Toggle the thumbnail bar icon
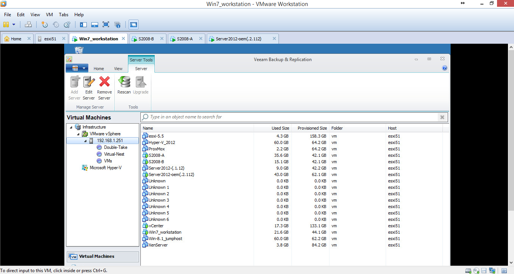The image size is (514, 274). (95, 24)
